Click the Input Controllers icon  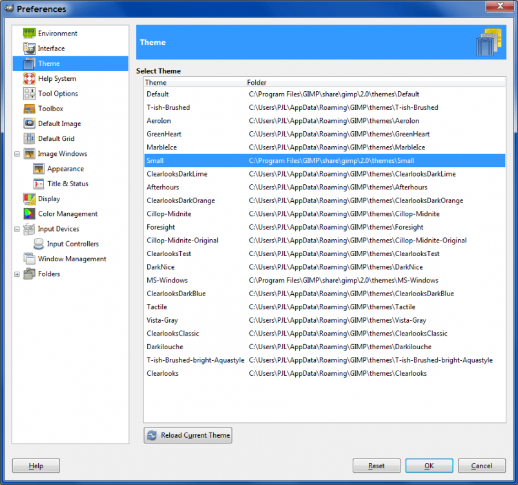[39, 244]
